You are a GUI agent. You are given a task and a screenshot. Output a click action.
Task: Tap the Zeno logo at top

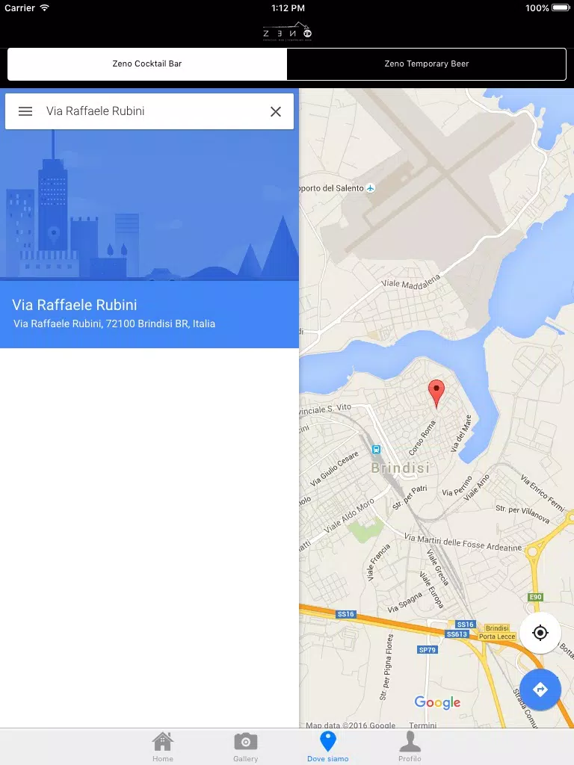tap(288, 31)
